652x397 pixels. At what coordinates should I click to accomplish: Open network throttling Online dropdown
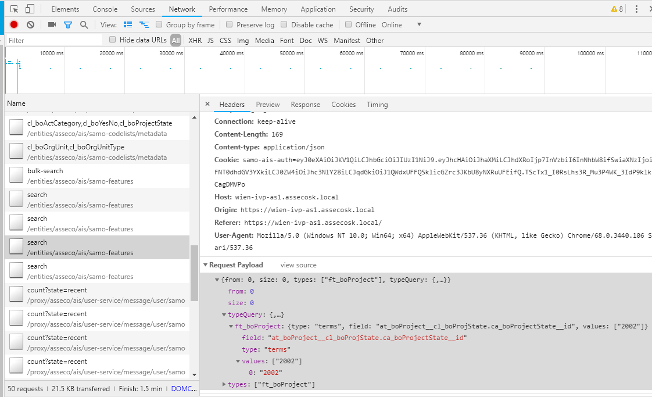[402, 24]
